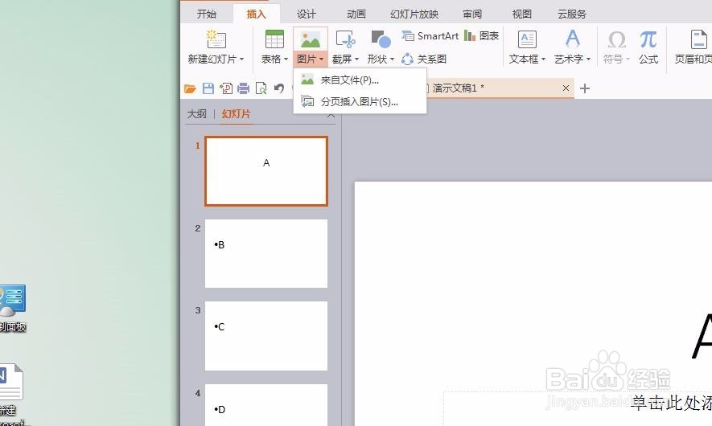712x426 pixels.
Task: Click the 艺术字 WordArt icon
Action: pos(573,39)
